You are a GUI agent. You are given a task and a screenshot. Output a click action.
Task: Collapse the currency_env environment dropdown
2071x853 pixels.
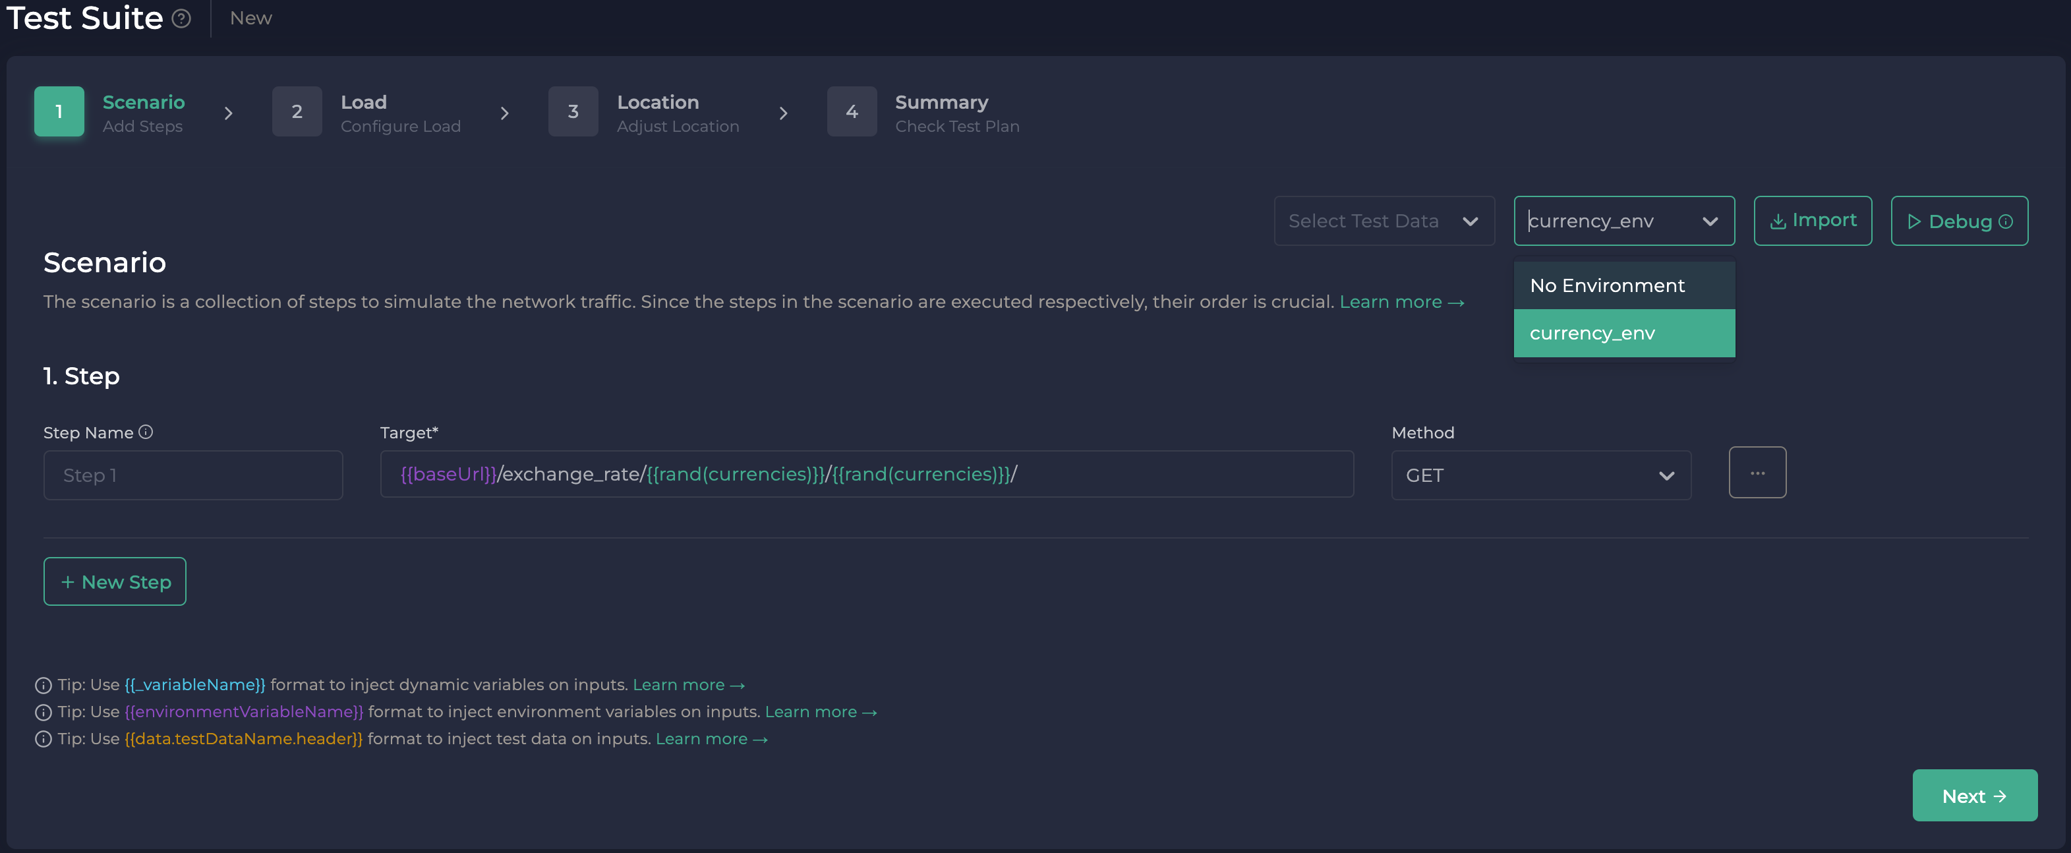click(1711, 220)
